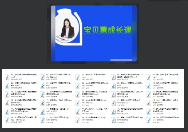Select the MP3 icon for file 02
This screenshot has width=188, height=132.
[x=42, y=77]
